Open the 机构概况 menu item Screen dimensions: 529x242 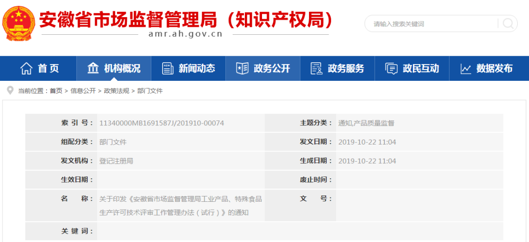[x=114, y=69]
